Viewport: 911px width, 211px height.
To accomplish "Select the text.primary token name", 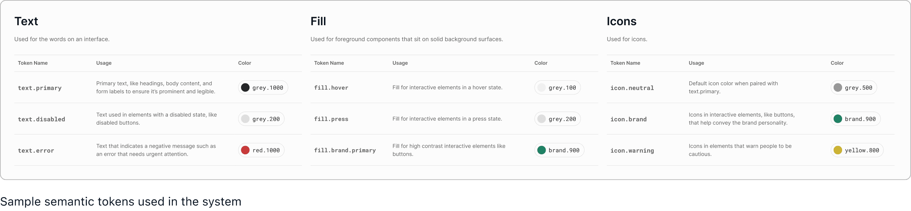I will pos(40,88).
